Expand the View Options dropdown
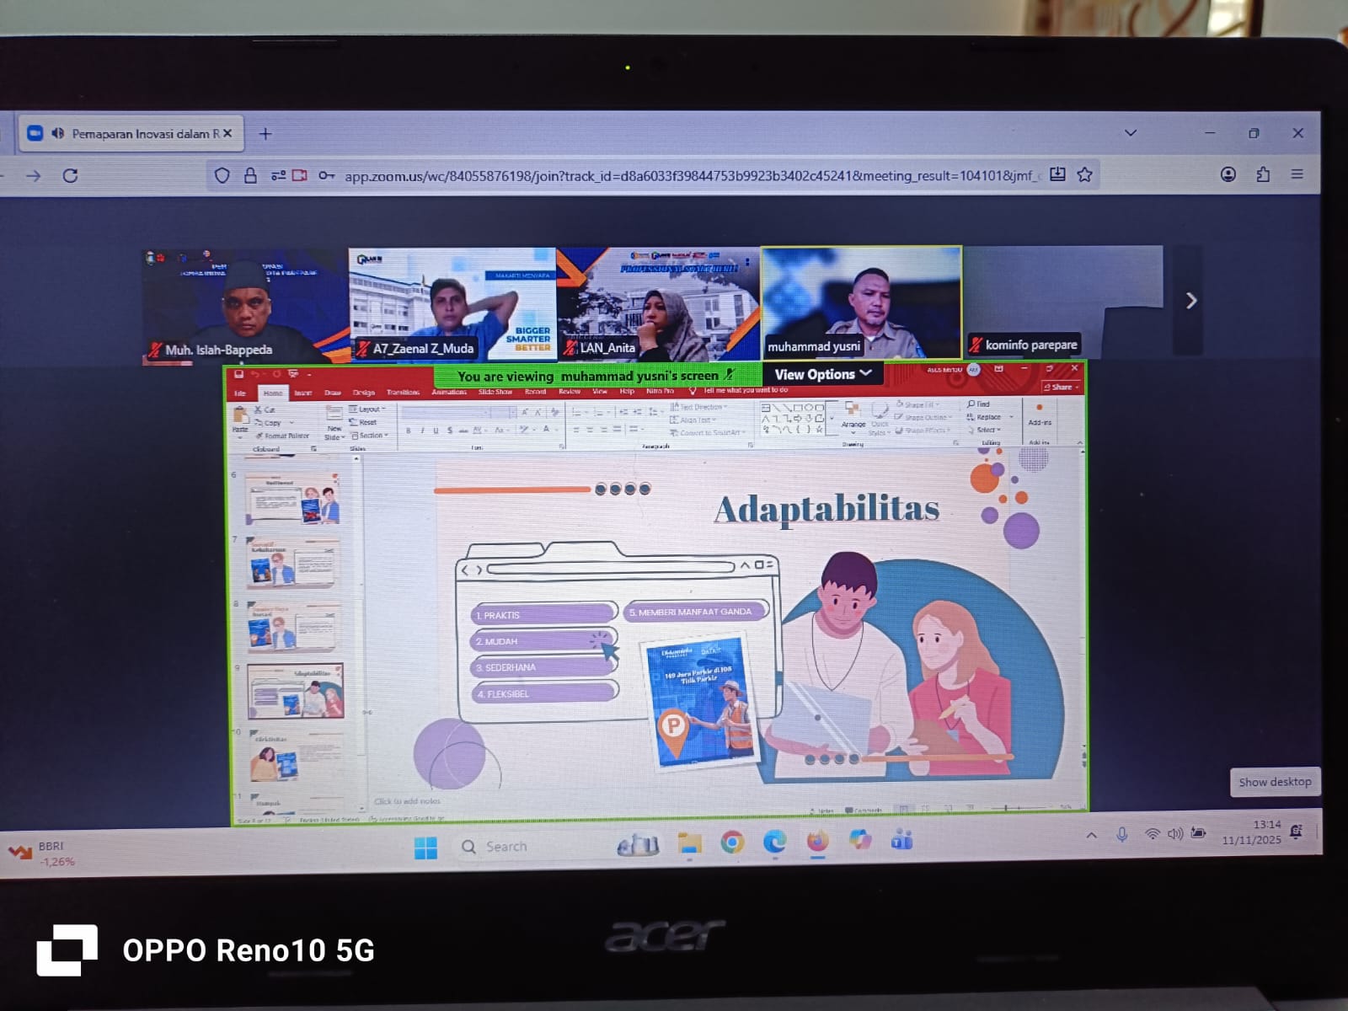This screenshot has height=1011, width=1348. click(822, 374)
